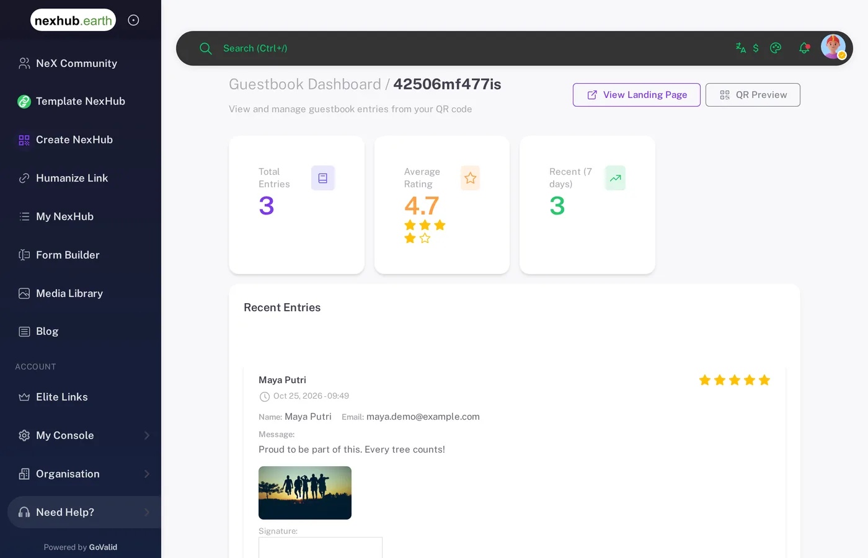Open the notifications bell
The height and width of the screenshot is (558, 868).
click(x=804, y=48)
